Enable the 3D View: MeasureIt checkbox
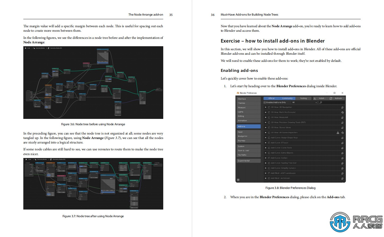384x237 pixels. (269, 117)
